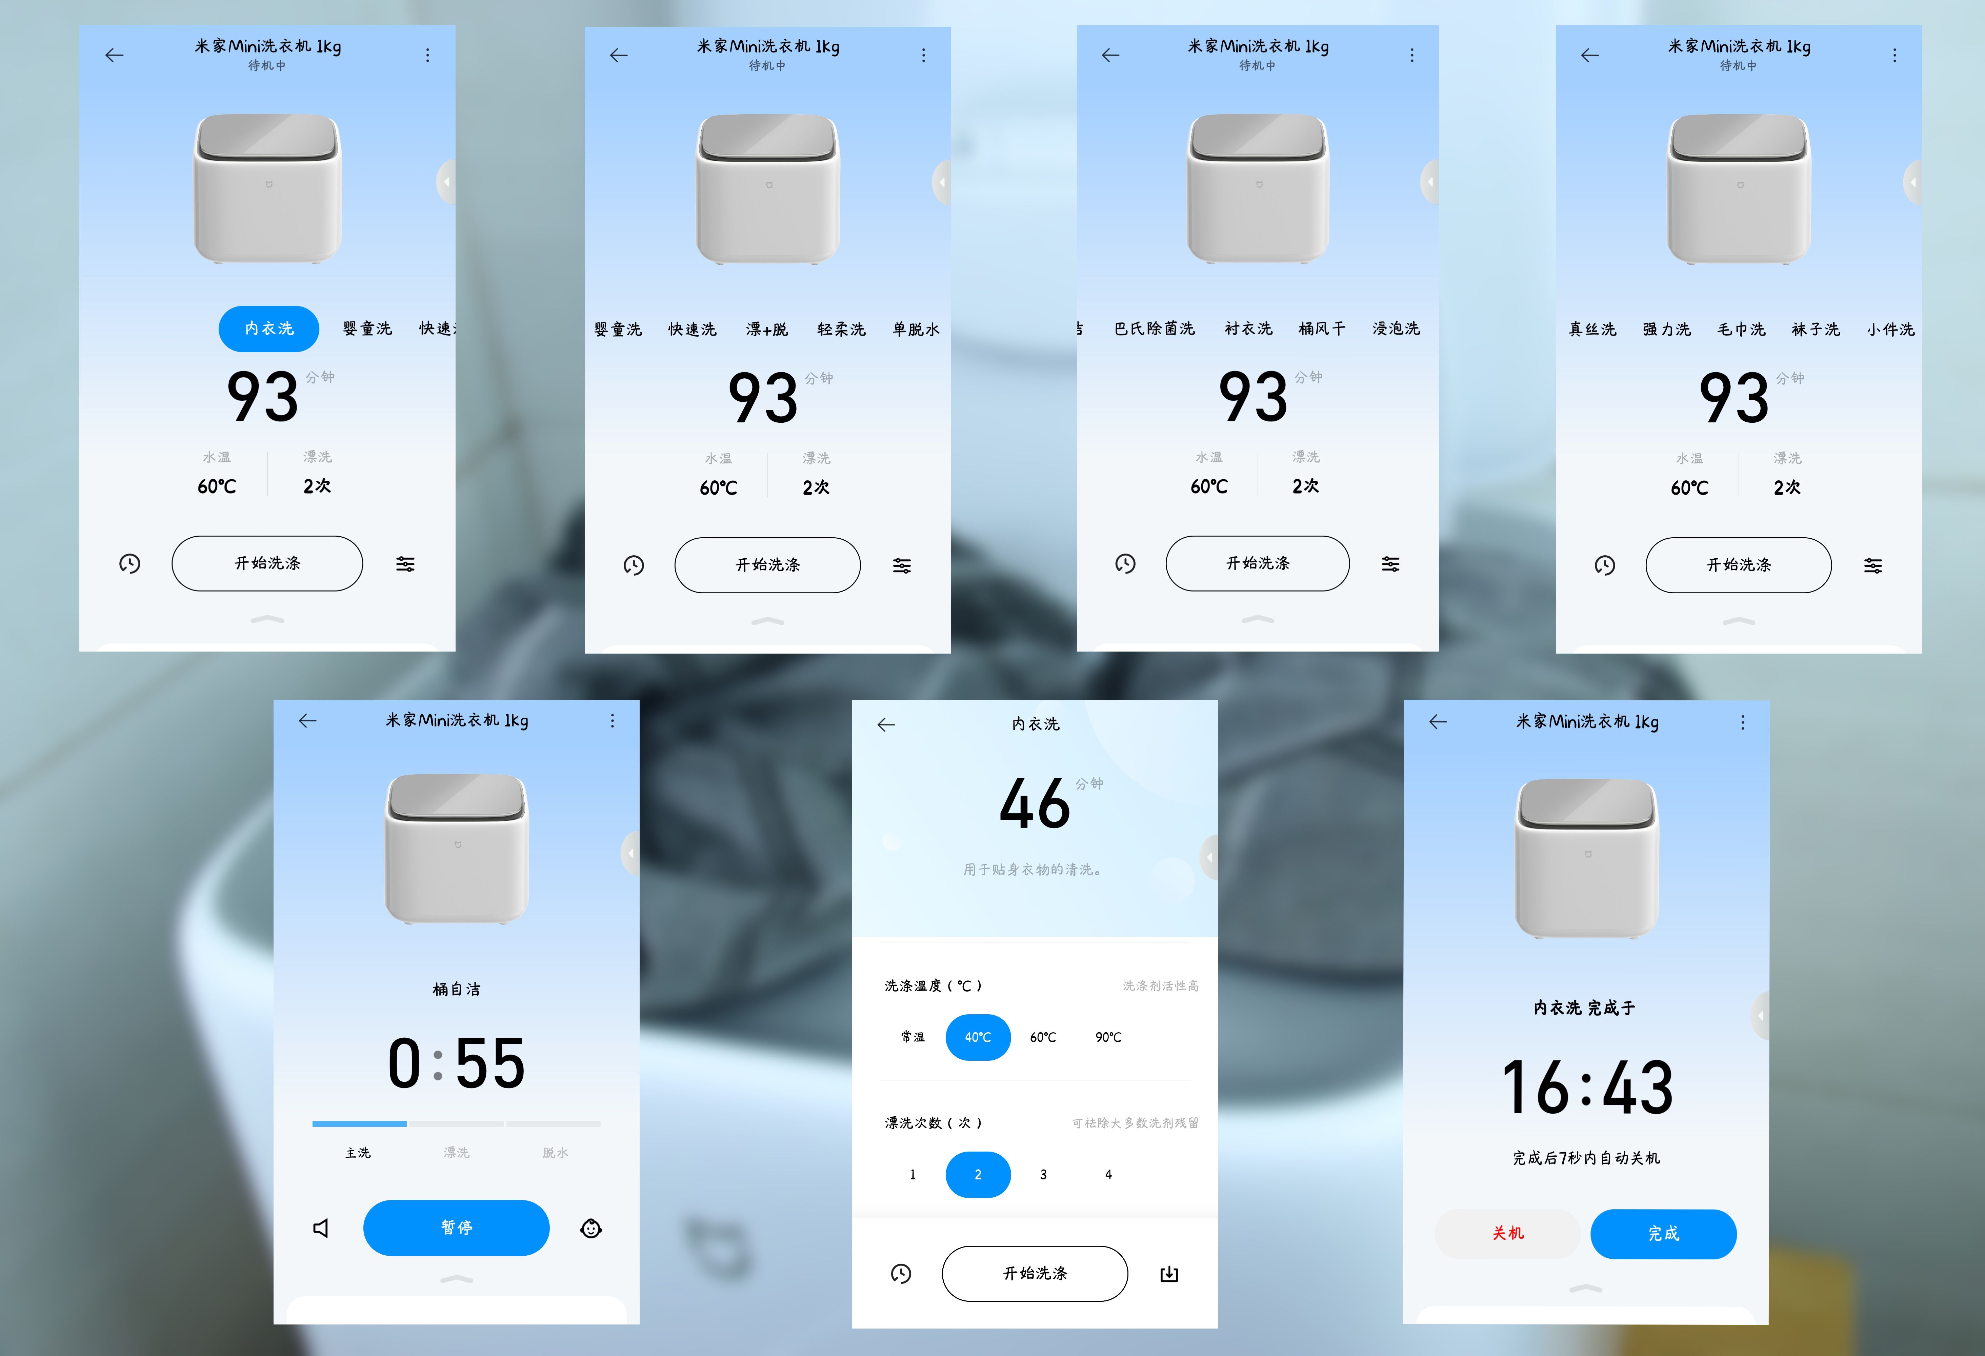This screenshot has height=1356, width=1985.
Task: Choose highlighted rinse count 2
Action: (978, 1175)
